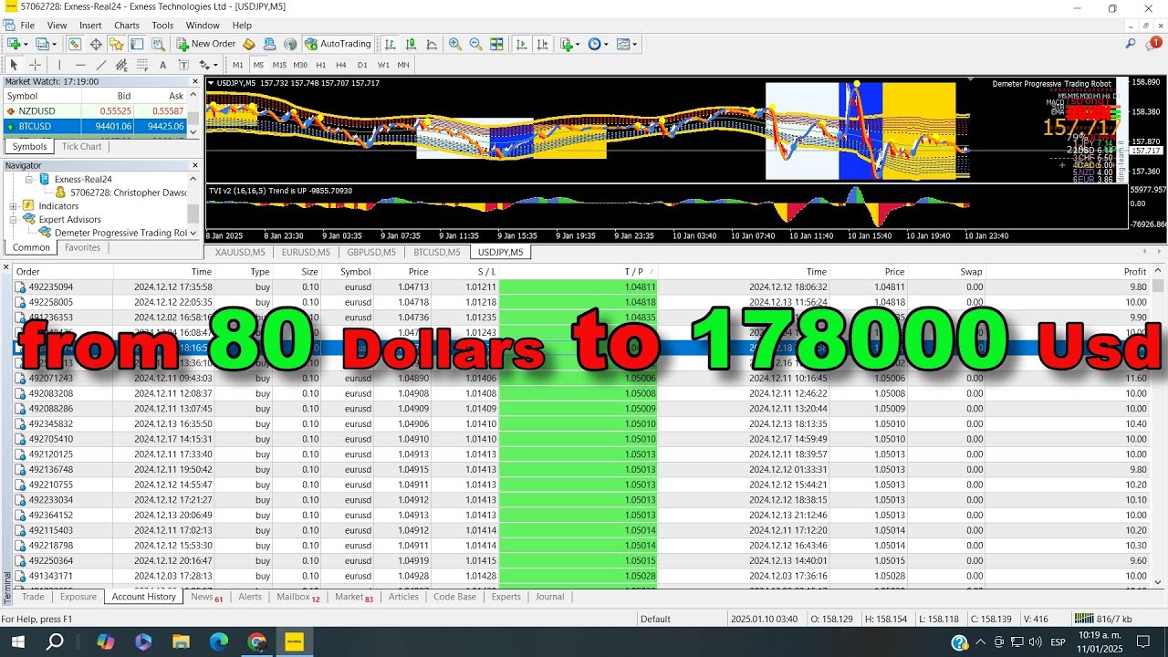
Task: Open the Tools menu
Action: click(x=162, y=26)
